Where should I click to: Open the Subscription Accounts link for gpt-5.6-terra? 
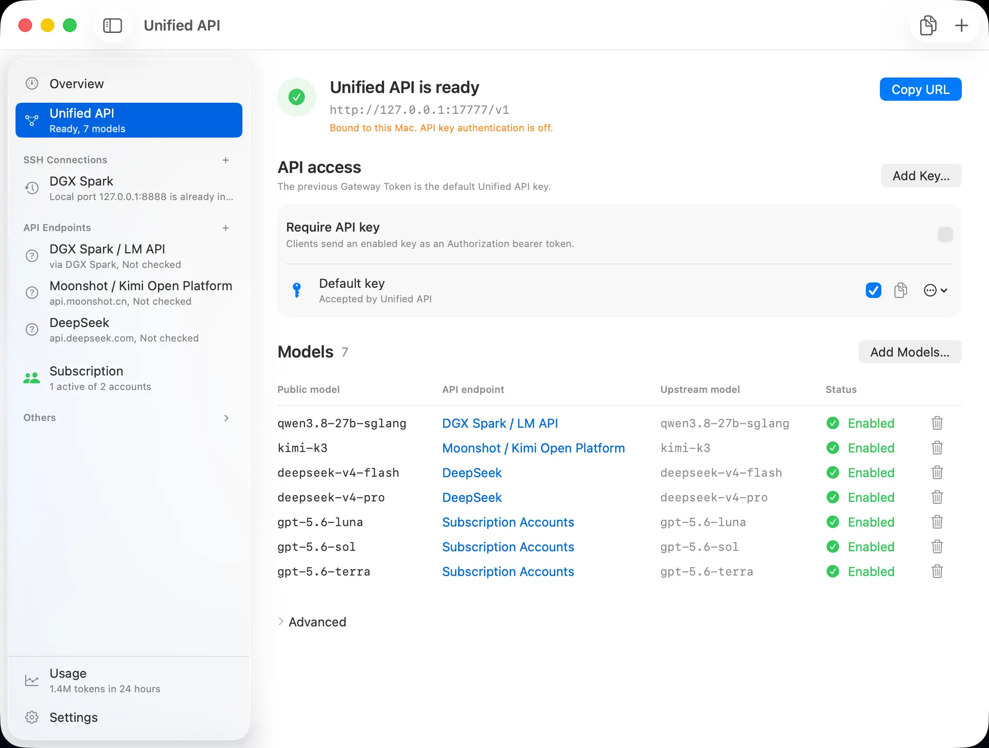pyautogui.click(x=508, y=571)
